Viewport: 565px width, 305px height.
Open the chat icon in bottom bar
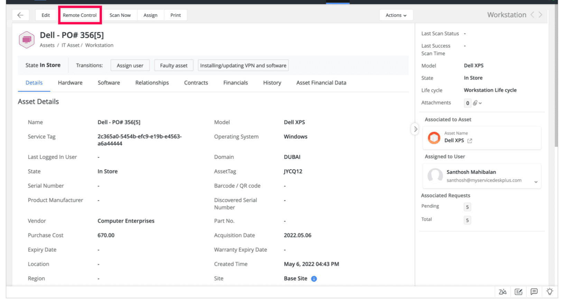(534, 291)
